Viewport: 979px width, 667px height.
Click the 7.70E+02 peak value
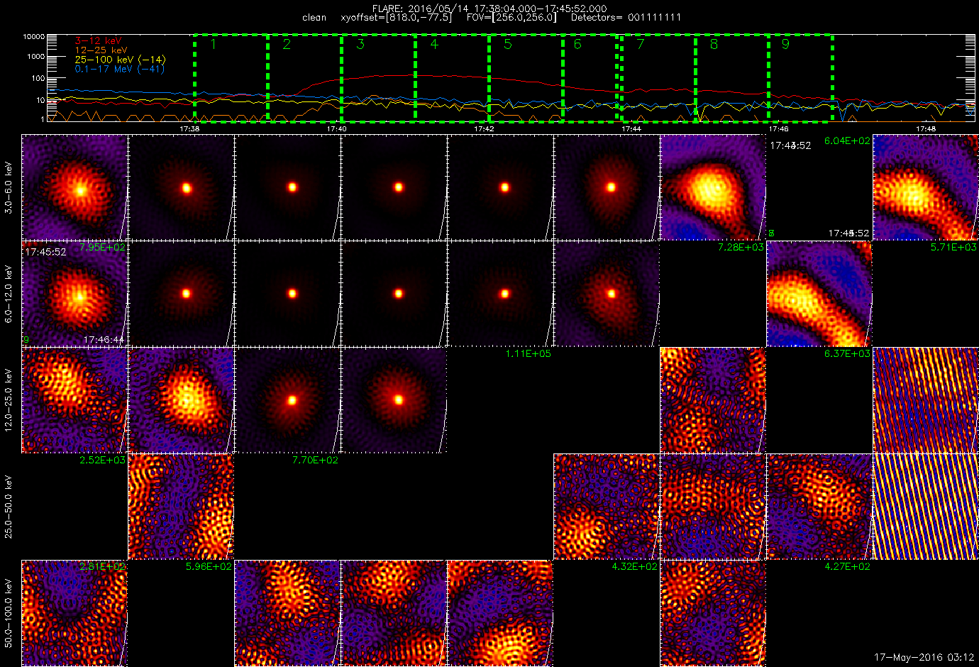(x=315, y=460)
